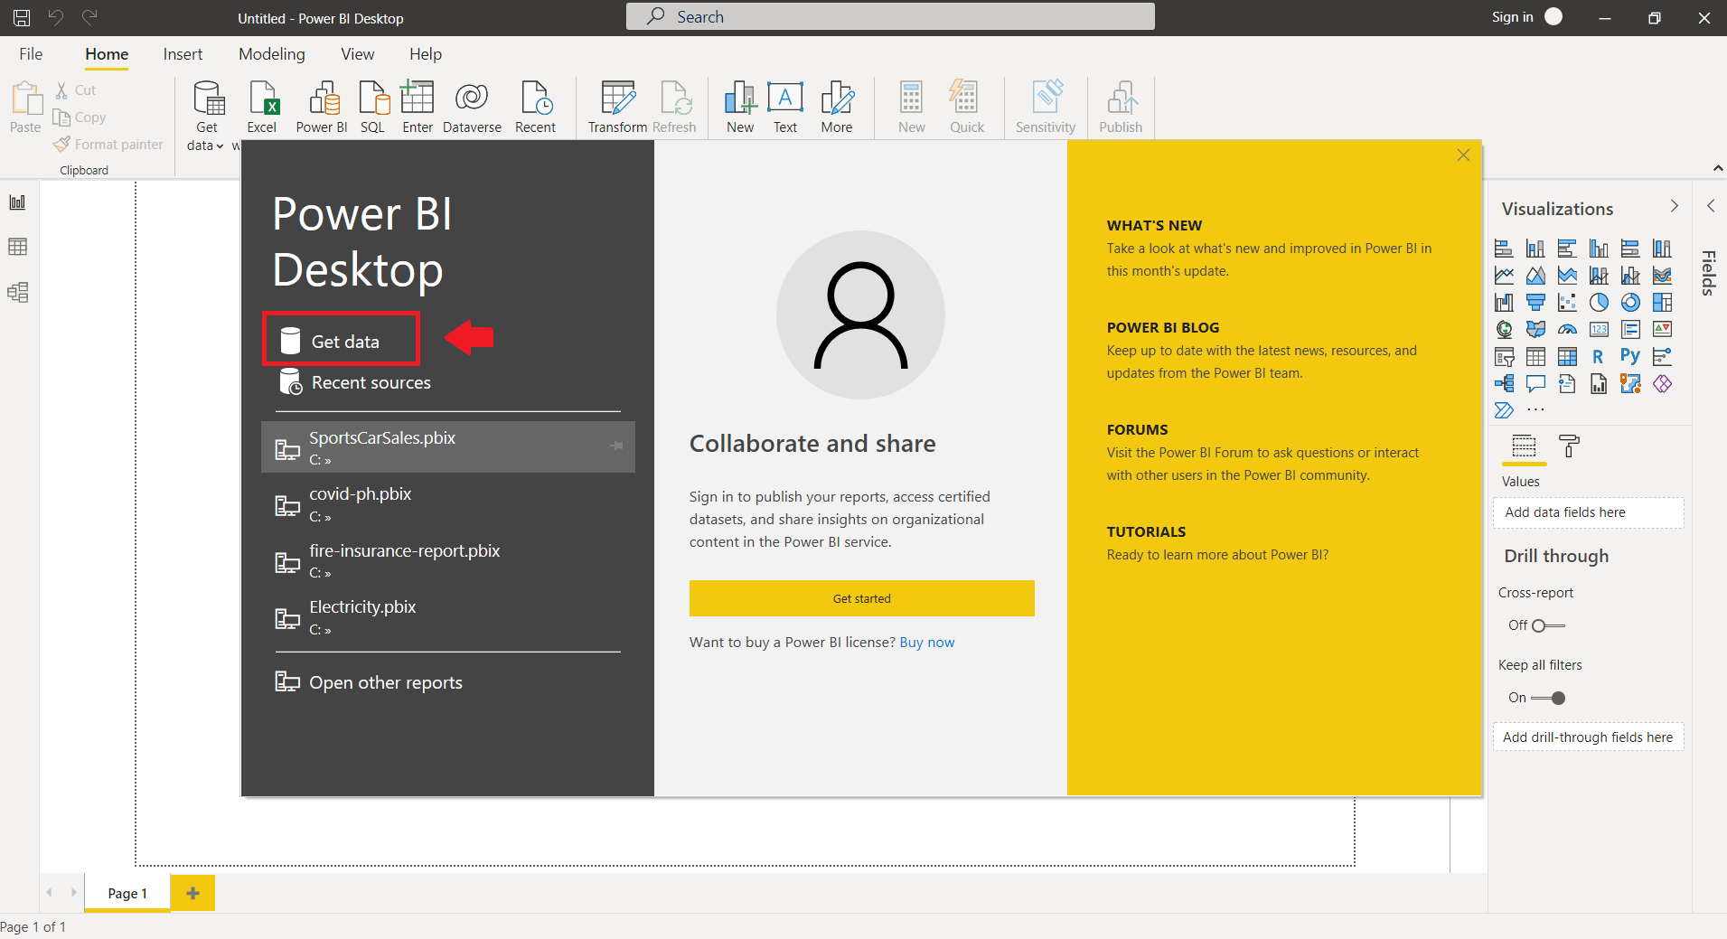Screen dimensions: 1727x939
Task: Open the Model view from sidebar
Action: (17, 292)
